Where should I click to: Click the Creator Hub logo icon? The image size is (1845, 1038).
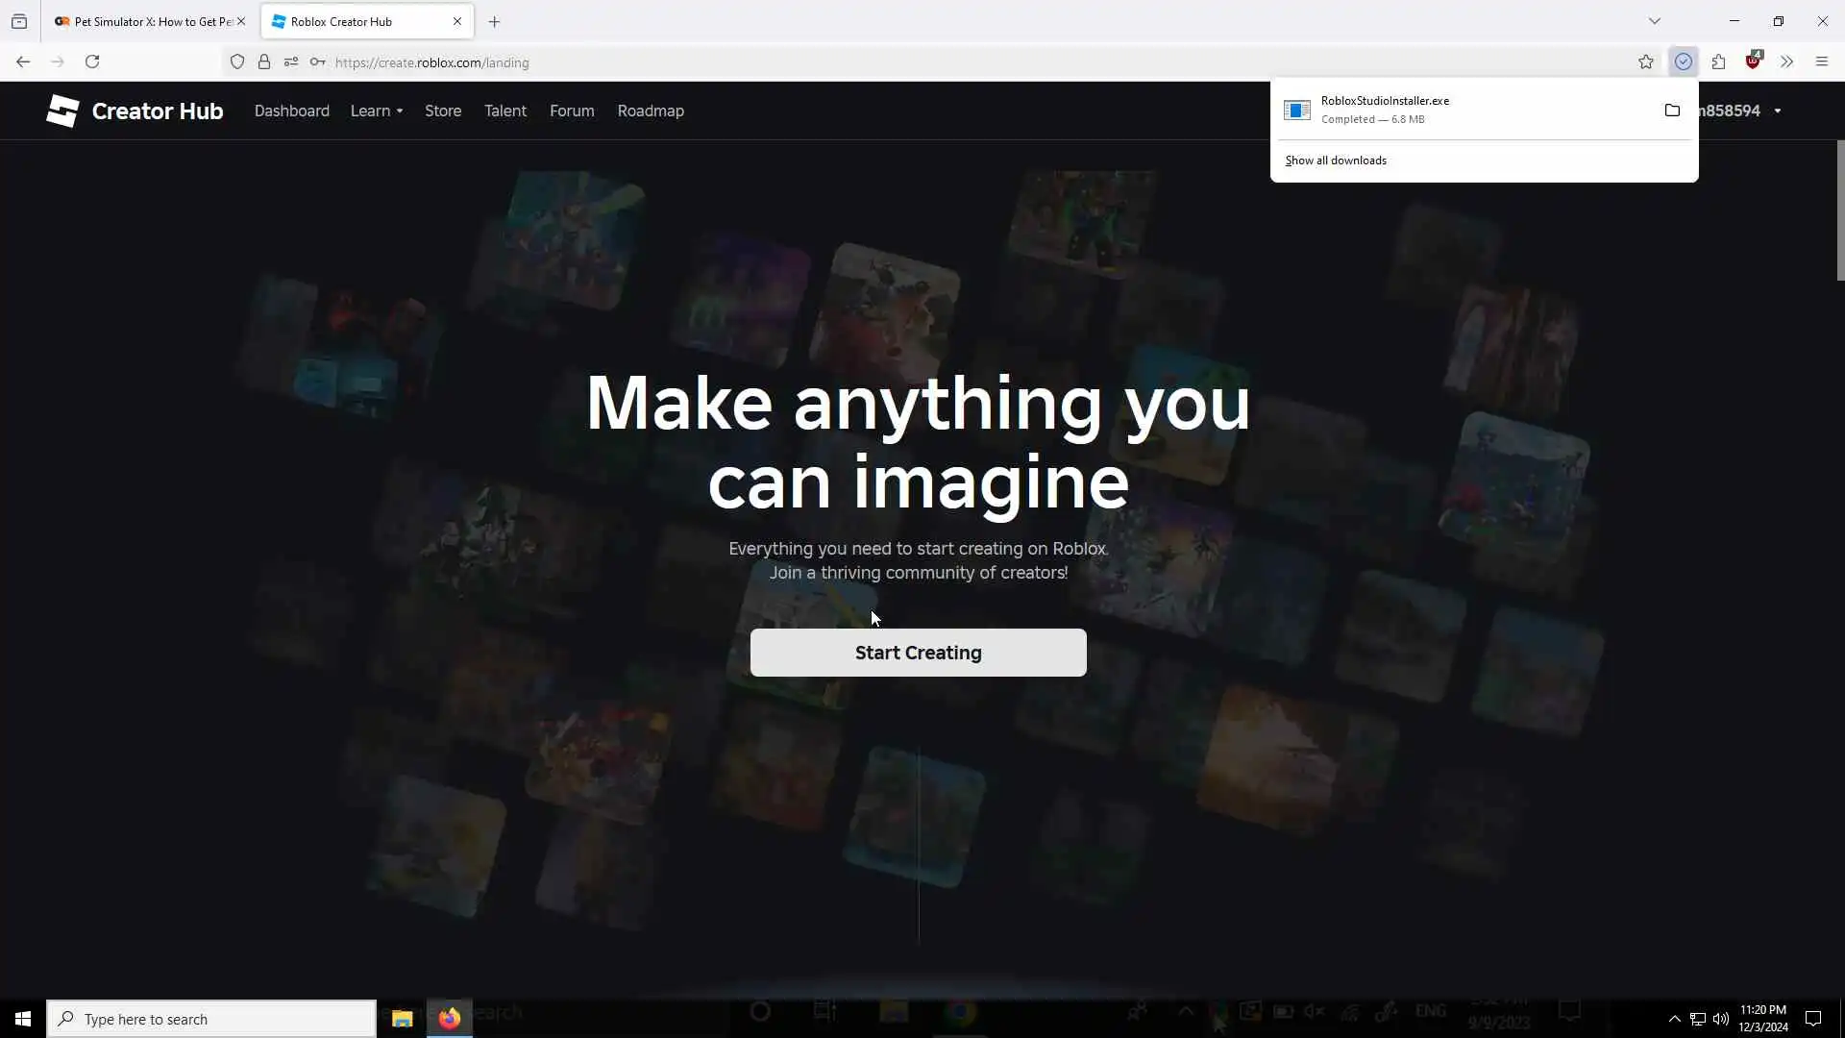pos(63,111)
